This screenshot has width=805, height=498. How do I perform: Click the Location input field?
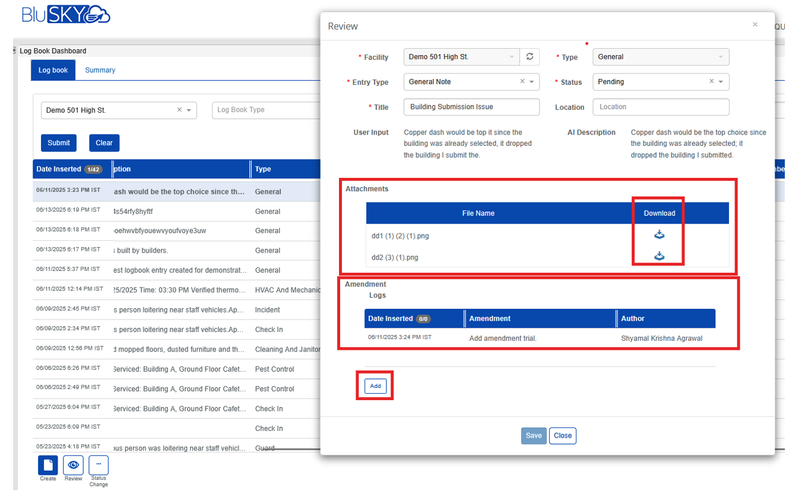point(660,107)
